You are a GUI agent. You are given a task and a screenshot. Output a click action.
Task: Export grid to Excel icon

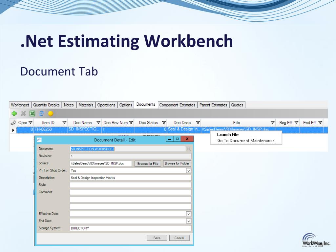(32, 113)
